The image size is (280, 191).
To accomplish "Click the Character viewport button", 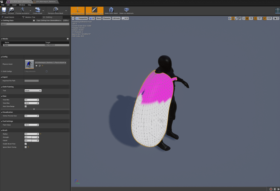I will pos(106,18).
